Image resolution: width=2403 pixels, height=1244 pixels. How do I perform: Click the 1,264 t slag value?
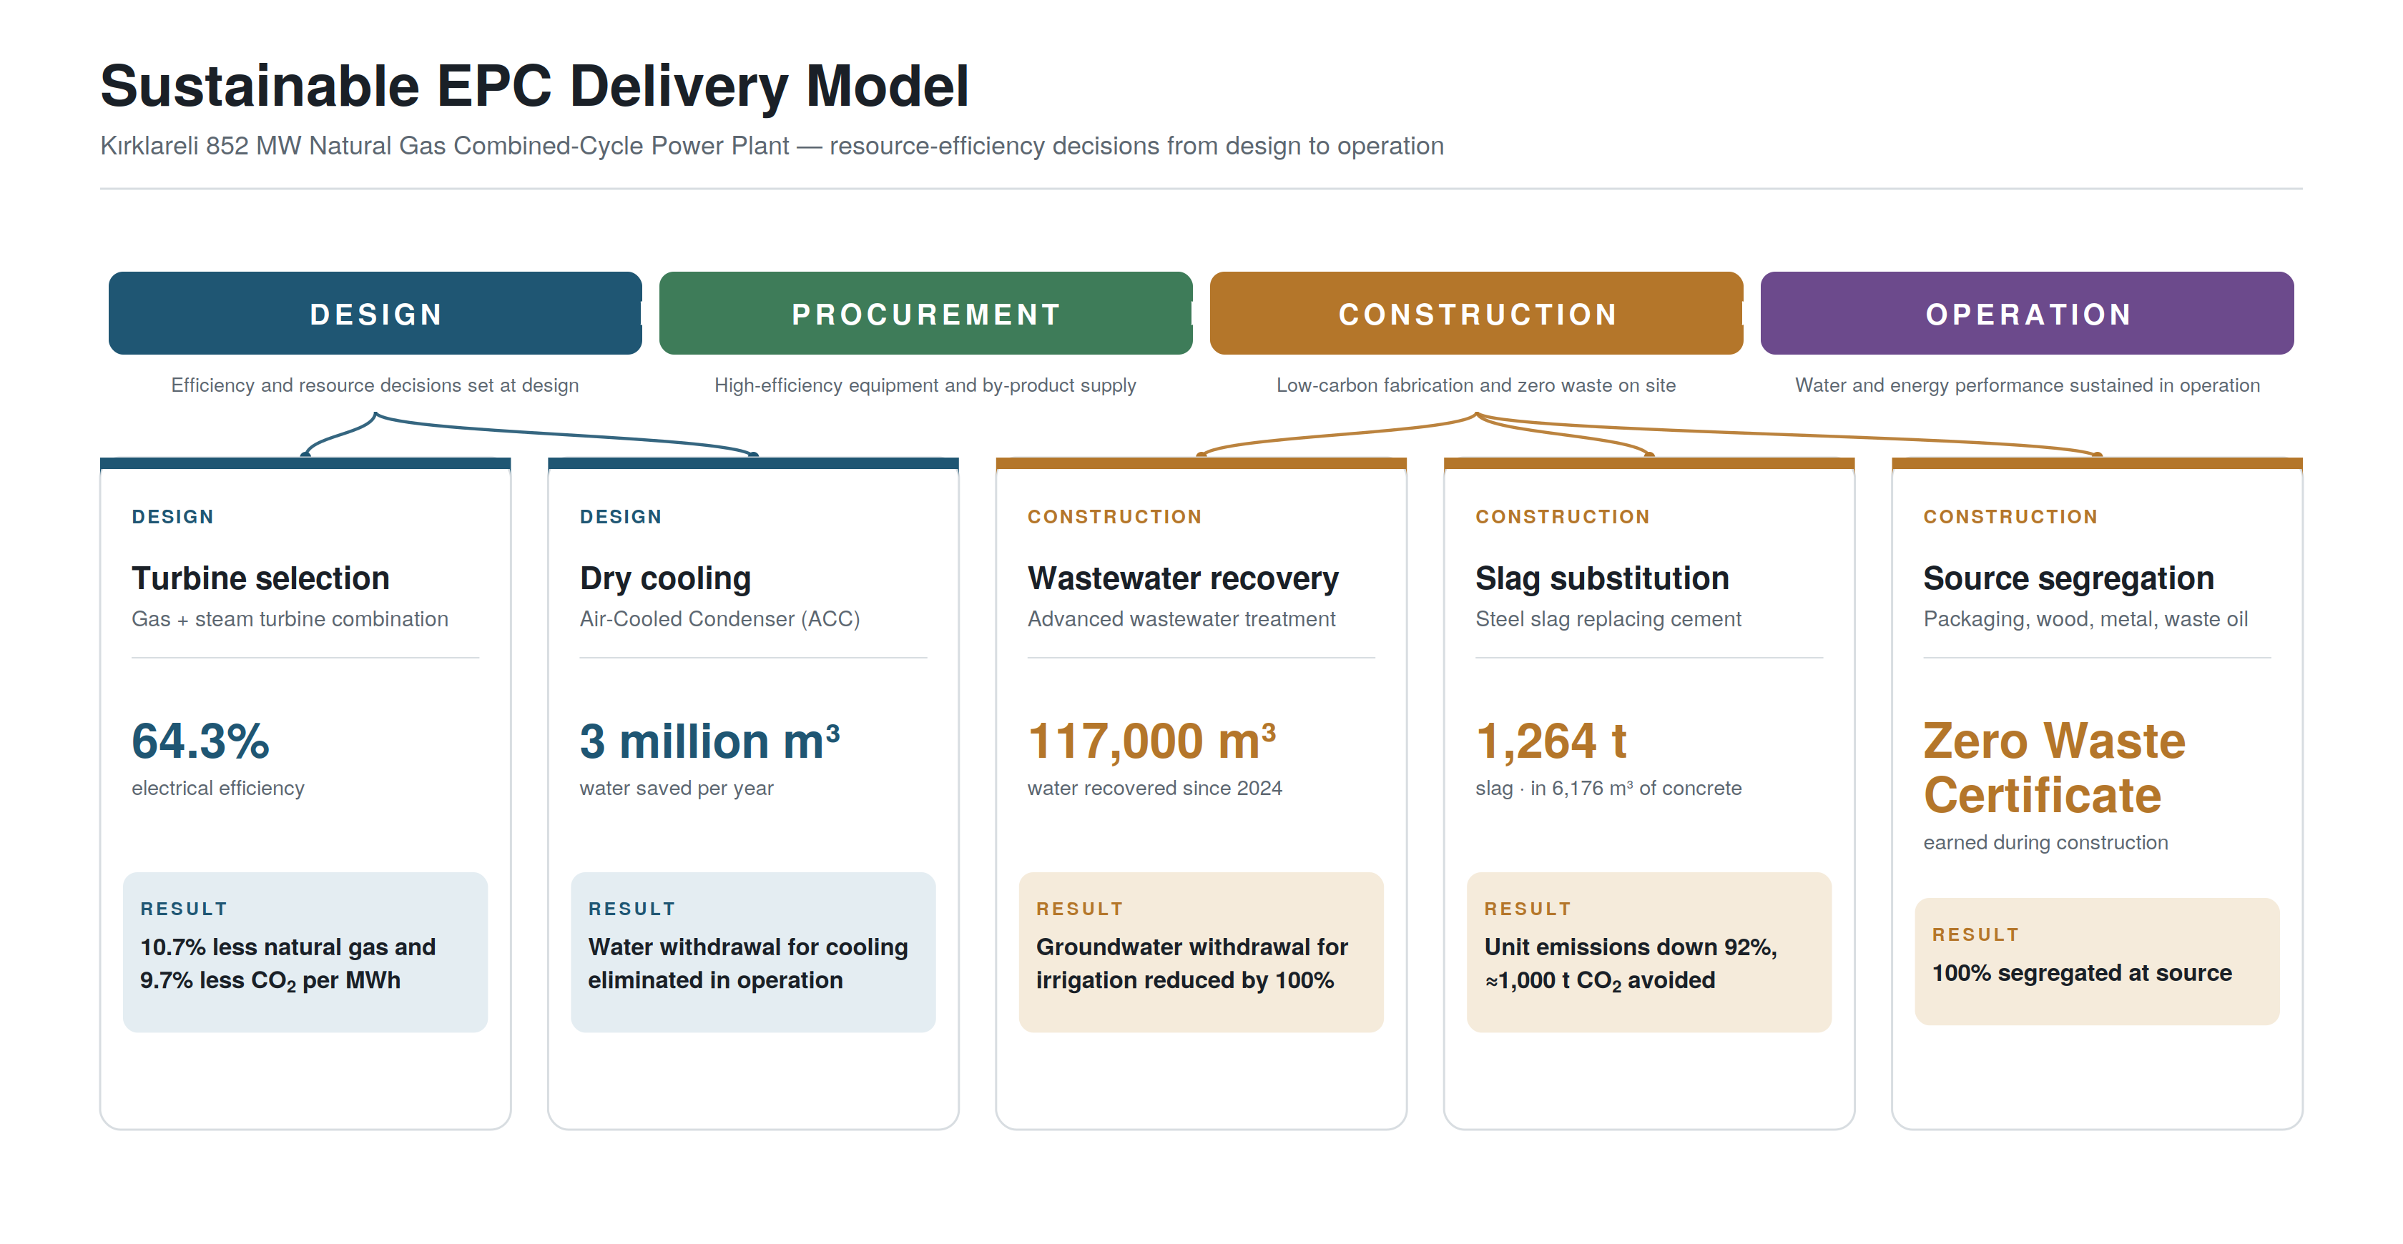1551,741
